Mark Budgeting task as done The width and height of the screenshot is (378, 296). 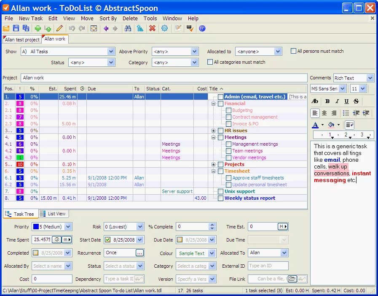[x=228, y=110]
